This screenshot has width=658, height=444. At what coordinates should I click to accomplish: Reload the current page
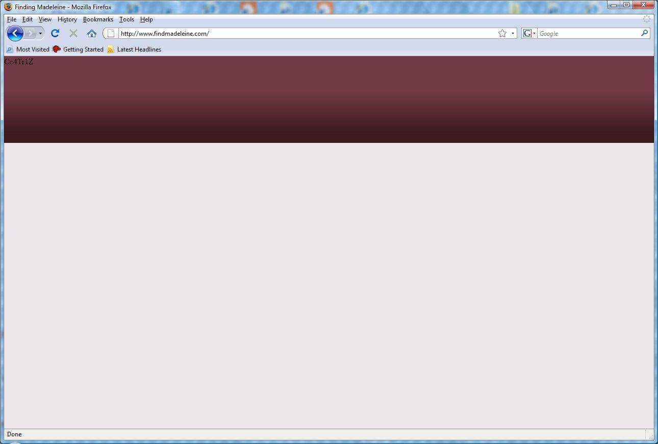tap(55, 34)
